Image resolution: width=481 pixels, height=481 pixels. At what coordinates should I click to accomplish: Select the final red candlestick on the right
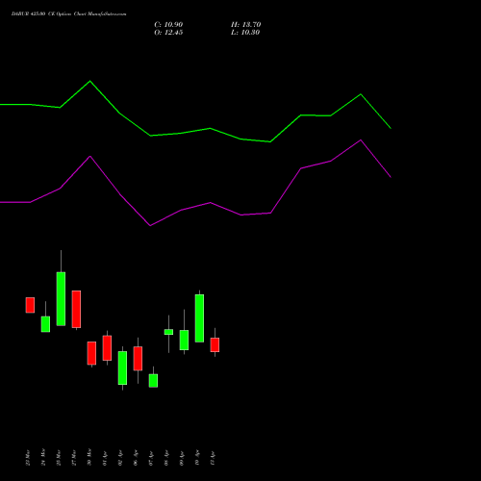tap(215, 344)
